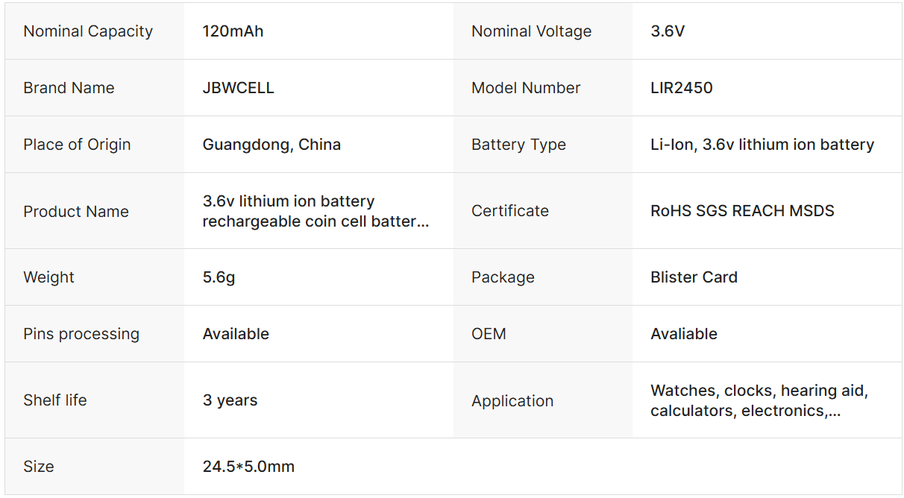904x498 pixels.
Task: Select the 5.6g weight value
Action: coord(219,277)
